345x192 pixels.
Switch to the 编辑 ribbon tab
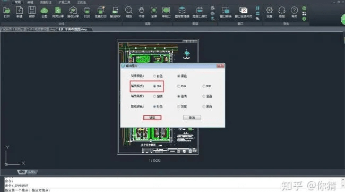point(30,2)
